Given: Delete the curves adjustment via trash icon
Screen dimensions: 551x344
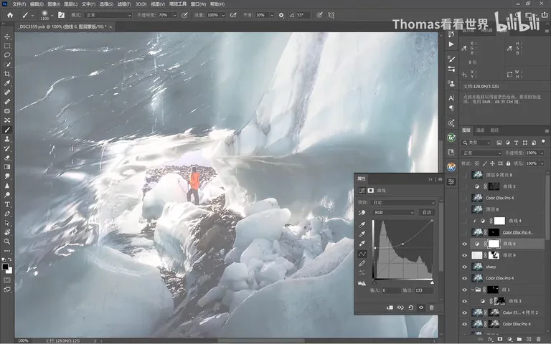Looking at the screenshot, I should (431, 307).
